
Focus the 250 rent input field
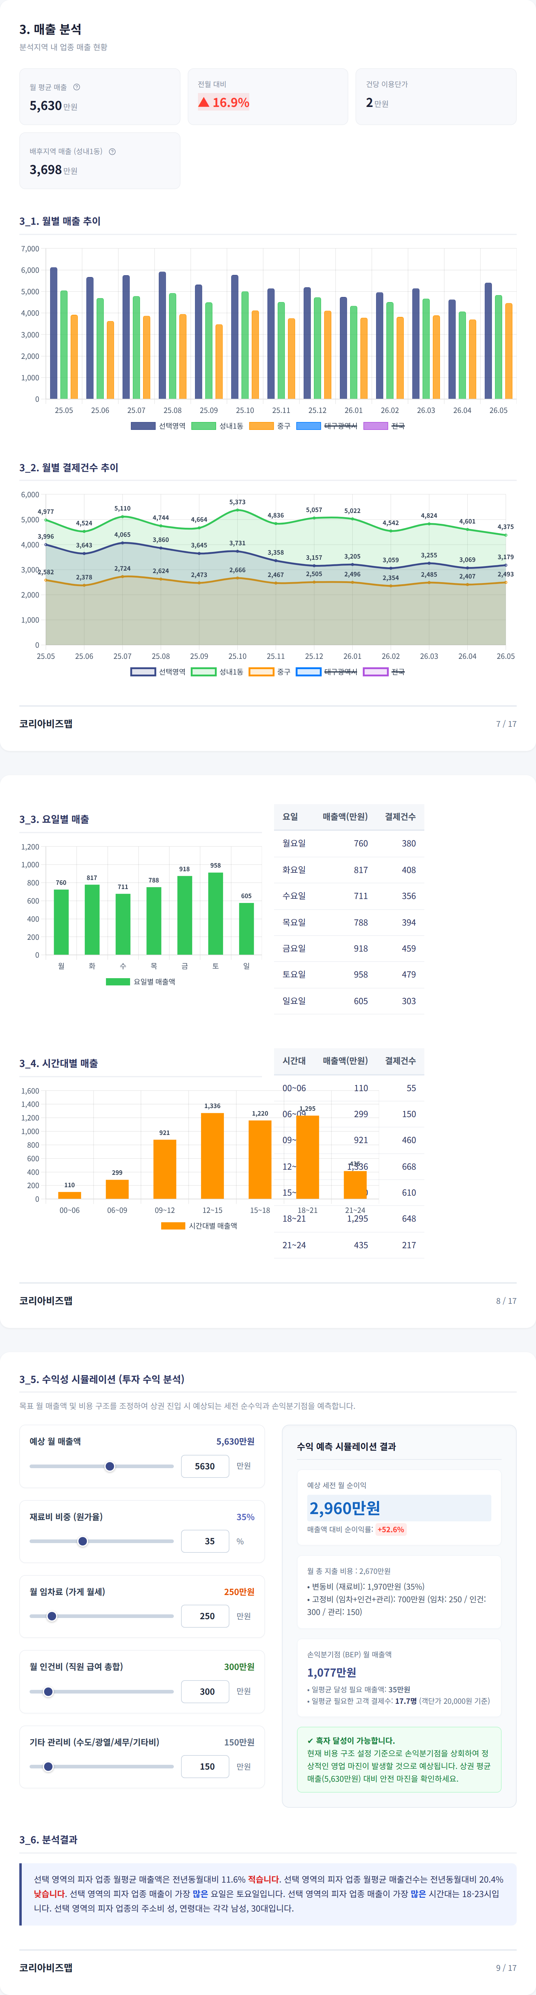click(205, 1616)
